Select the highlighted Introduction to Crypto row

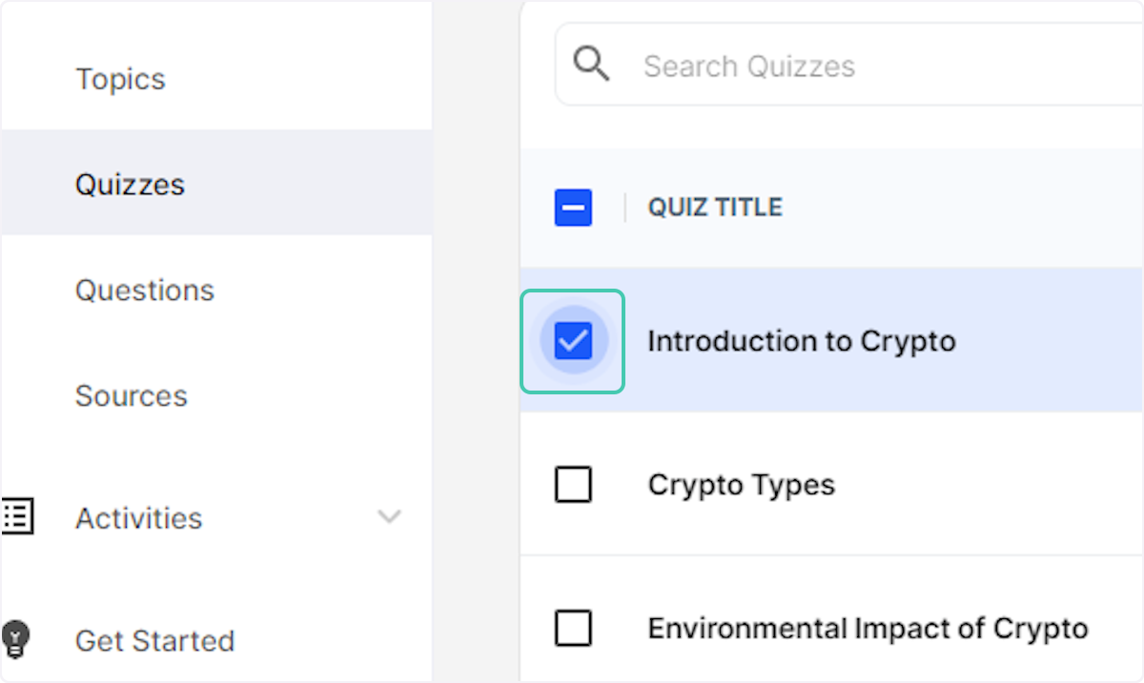pos(858,341)
